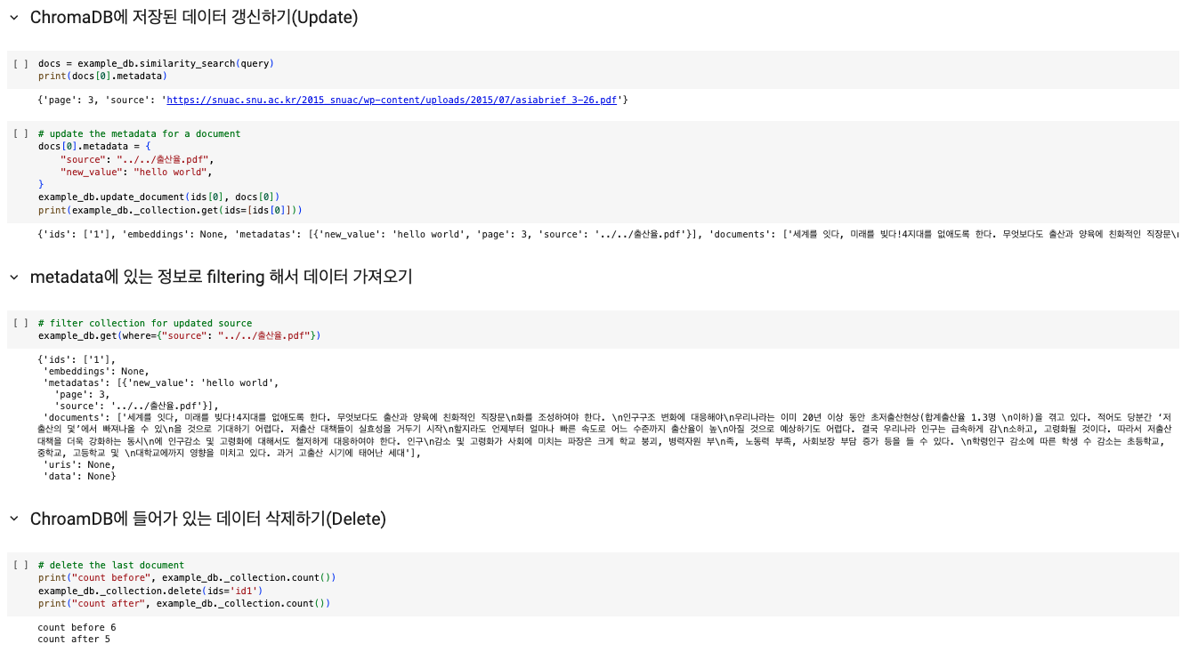Click the code line with "new_value": "hello world"
The width and height of the screenshot is (1182, 652).
pos(136,172)
